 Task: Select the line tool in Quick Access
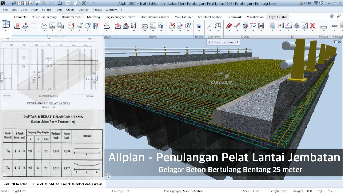point(210,26)
